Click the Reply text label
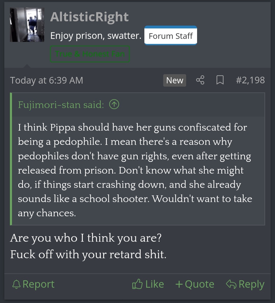Image resolution: width=275 pixels, height=303 pixels. click(252, 284)
